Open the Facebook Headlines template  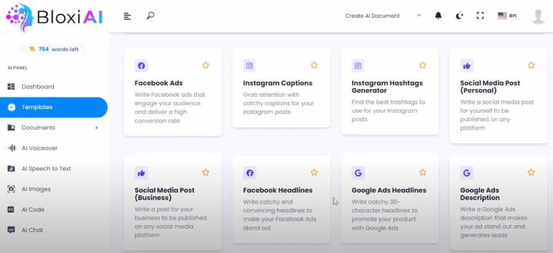tap(278, 190)
